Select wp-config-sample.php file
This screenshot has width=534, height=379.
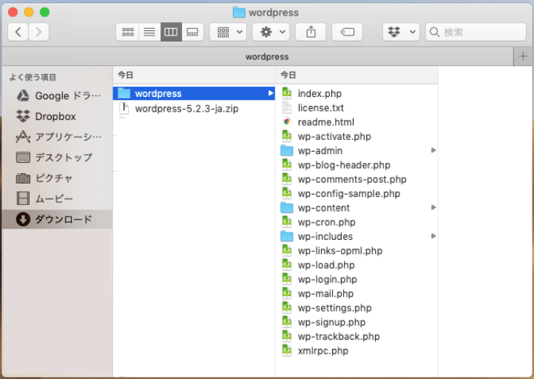pos(356,194)
